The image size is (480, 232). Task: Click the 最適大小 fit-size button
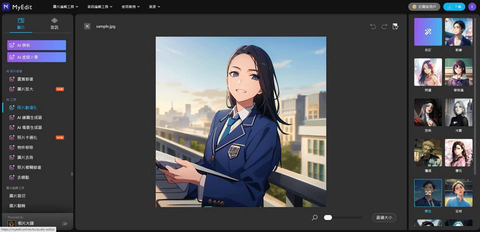click(384, 218)
